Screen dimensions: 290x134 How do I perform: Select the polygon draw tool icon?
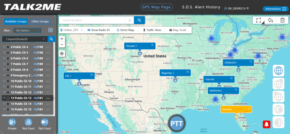tap(258, 20)
